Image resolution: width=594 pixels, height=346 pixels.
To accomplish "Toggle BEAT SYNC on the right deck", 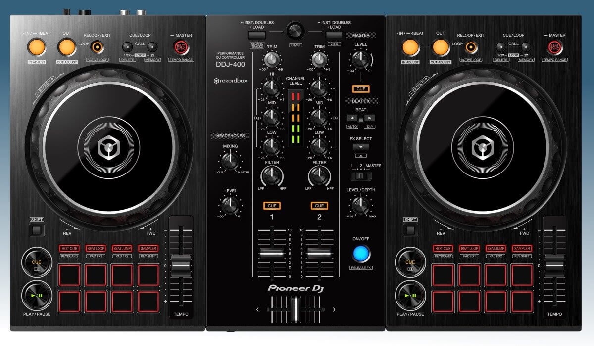I will 554,47.
